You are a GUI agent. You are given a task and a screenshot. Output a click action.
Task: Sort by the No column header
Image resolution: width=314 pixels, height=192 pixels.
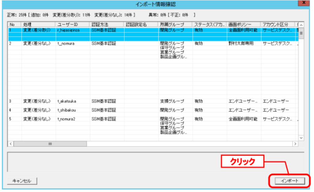point(14,25)
